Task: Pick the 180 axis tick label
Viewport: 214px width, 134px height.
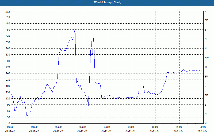Action: [8, 86]
